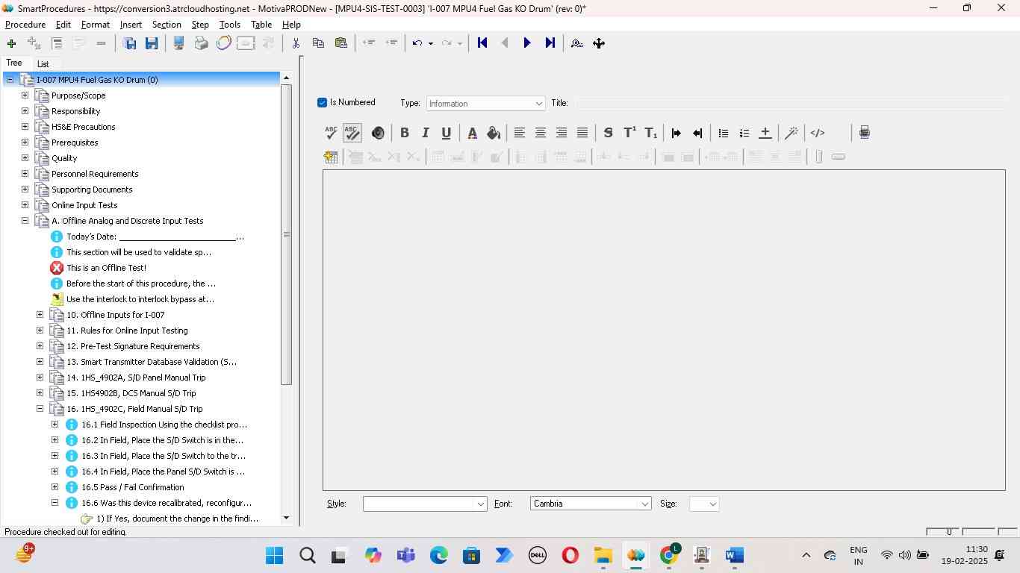Image resolution: width=1020 pixels, height=573 pixels.
Task: Click the scissors cut icon
Action: pos(296,43)
